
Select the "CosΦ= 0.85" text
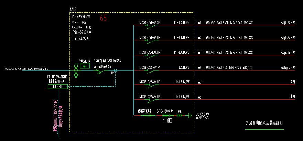pos(82,27)
